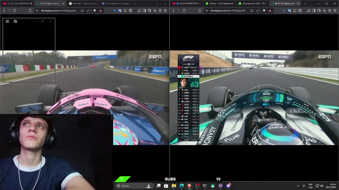The width and height of the screenshot is (339, 190).
Task: Share page link icon in right address bar
Action: coord(258,11)
